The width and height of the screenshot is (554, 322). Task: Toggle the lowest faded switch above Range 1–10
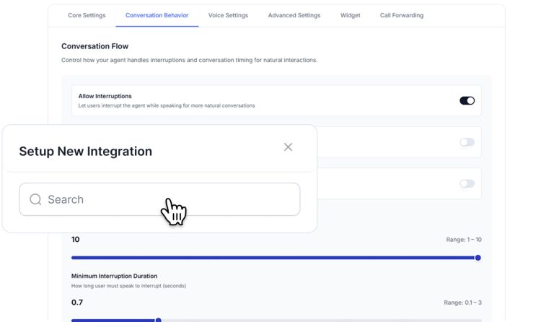pyautogui.click(x=467, y=183)
